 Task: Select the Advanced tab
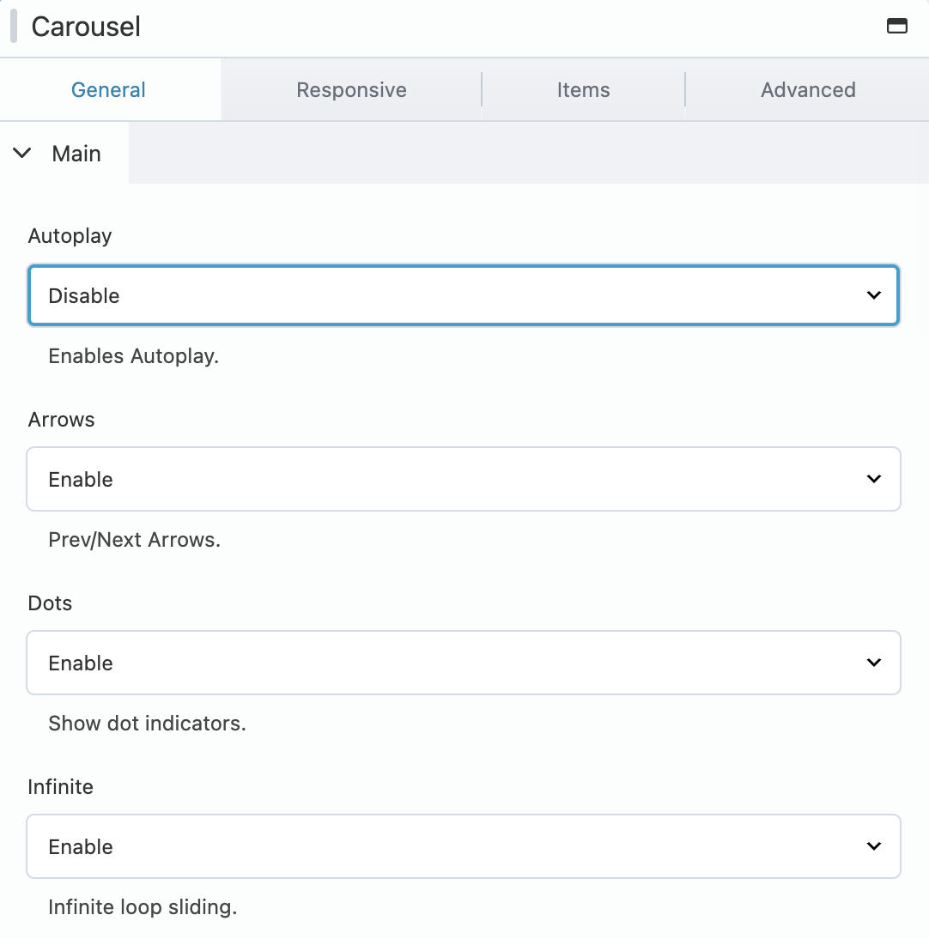coord(808,90)
